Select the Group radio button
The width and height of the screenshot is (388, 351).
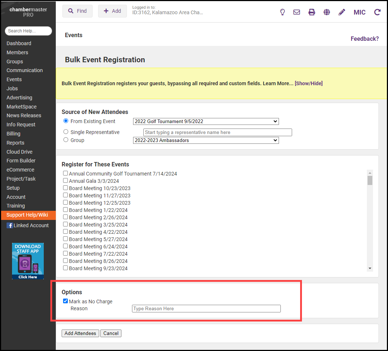point(66,140)
